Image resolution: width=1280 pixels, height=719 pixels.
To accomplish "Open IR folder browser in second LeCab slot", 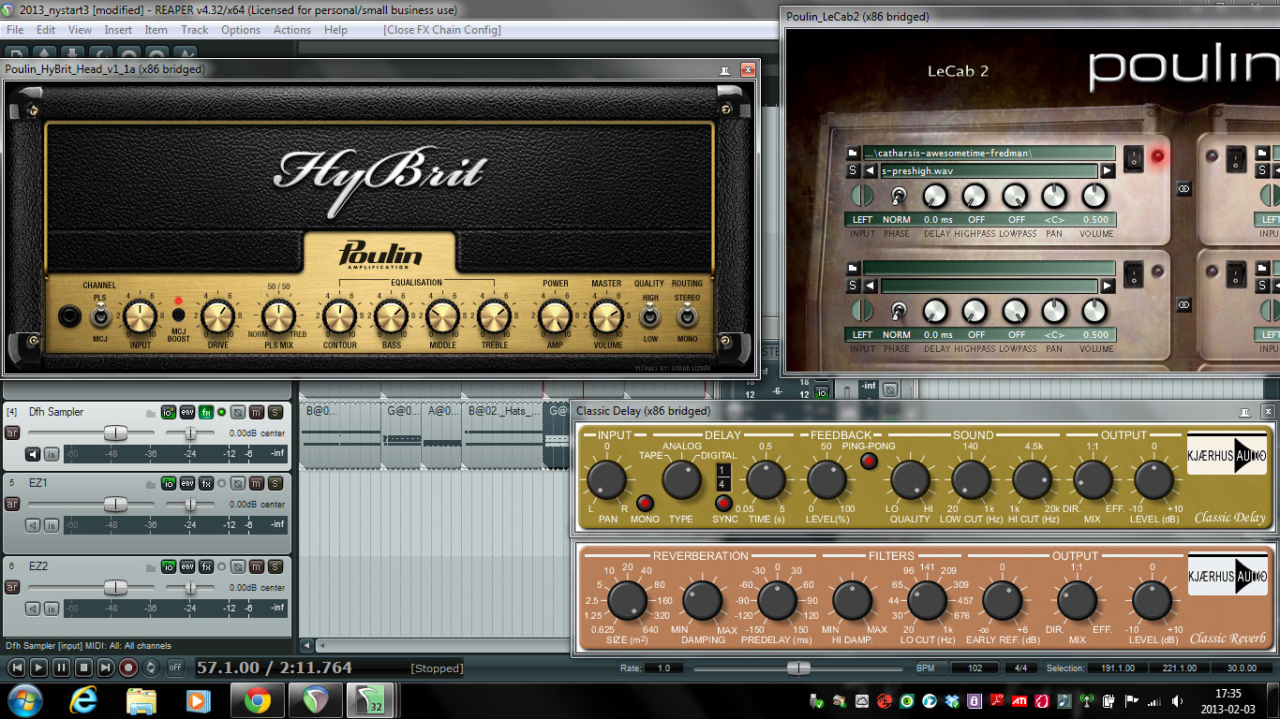I will [x=853, y=268].
